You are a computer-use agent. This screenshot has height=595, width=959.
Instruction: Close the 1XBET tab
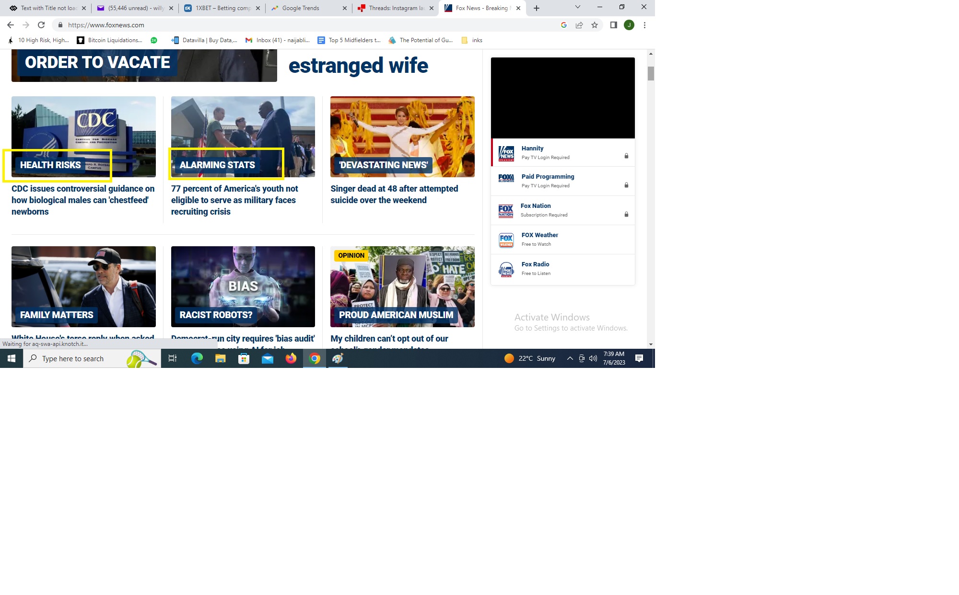258,8
